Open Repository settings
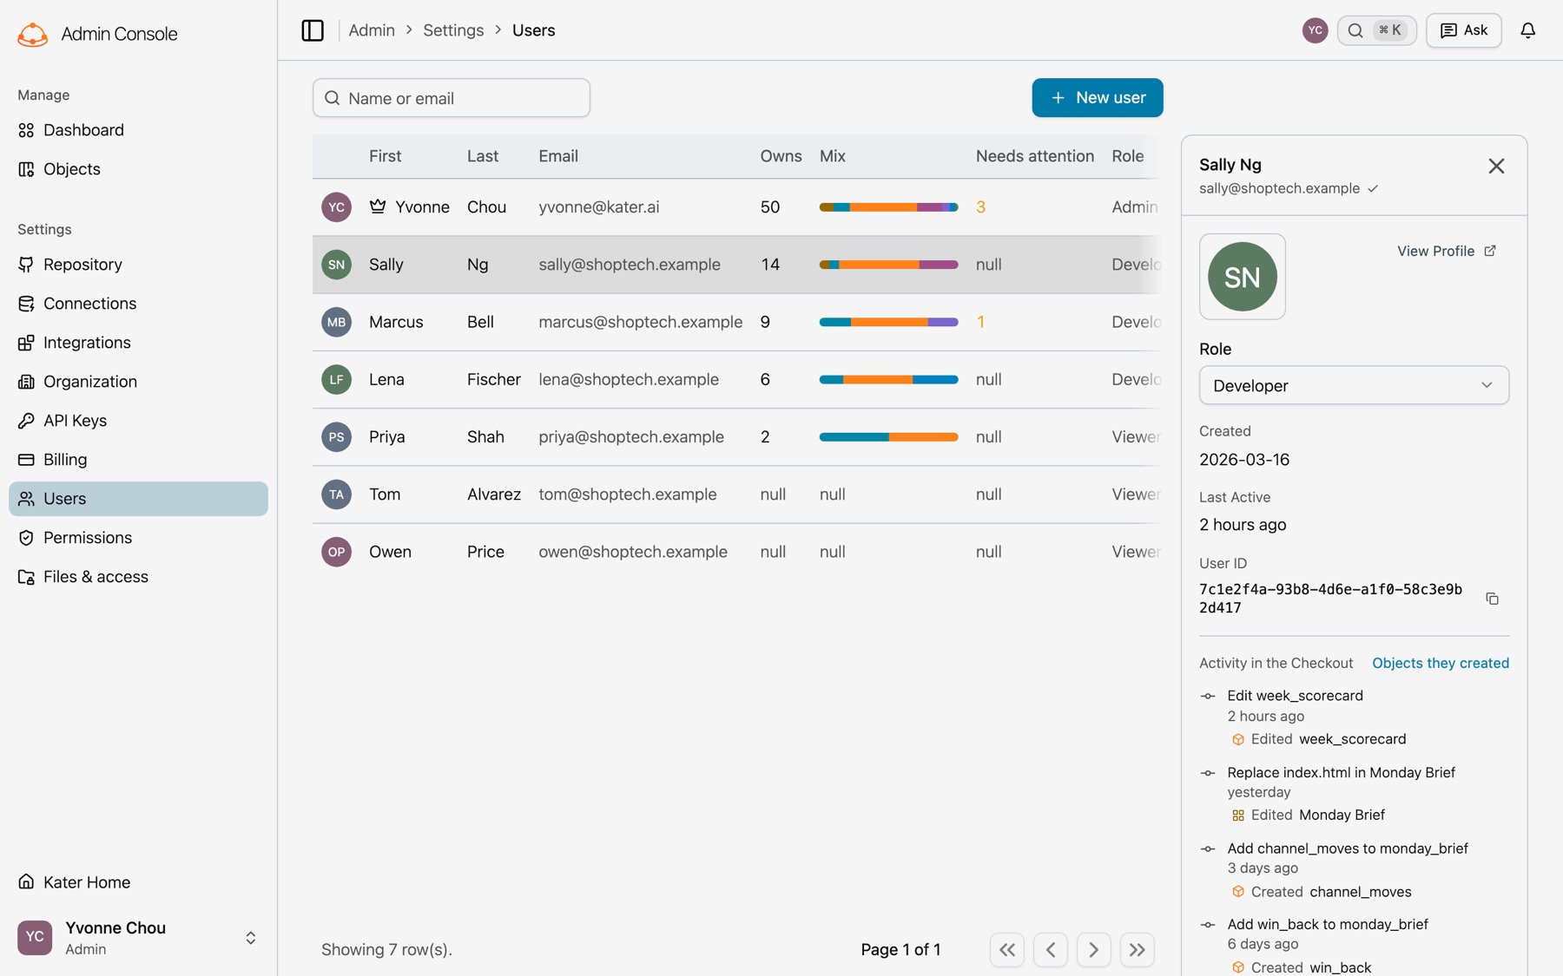The height and width of the screenshot is (976, 1563). [x=138, y=265]
